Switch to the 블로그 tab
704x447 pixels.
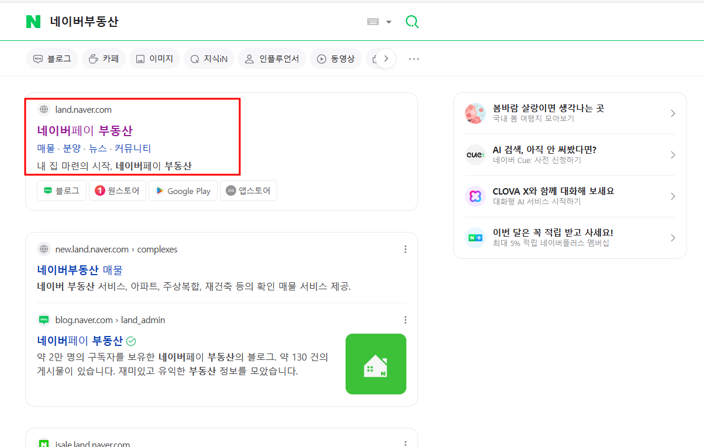[52, 58]
